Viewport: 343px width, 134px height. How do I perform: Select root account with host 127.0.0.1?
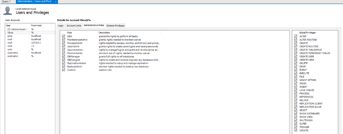(x=20, y=42)
